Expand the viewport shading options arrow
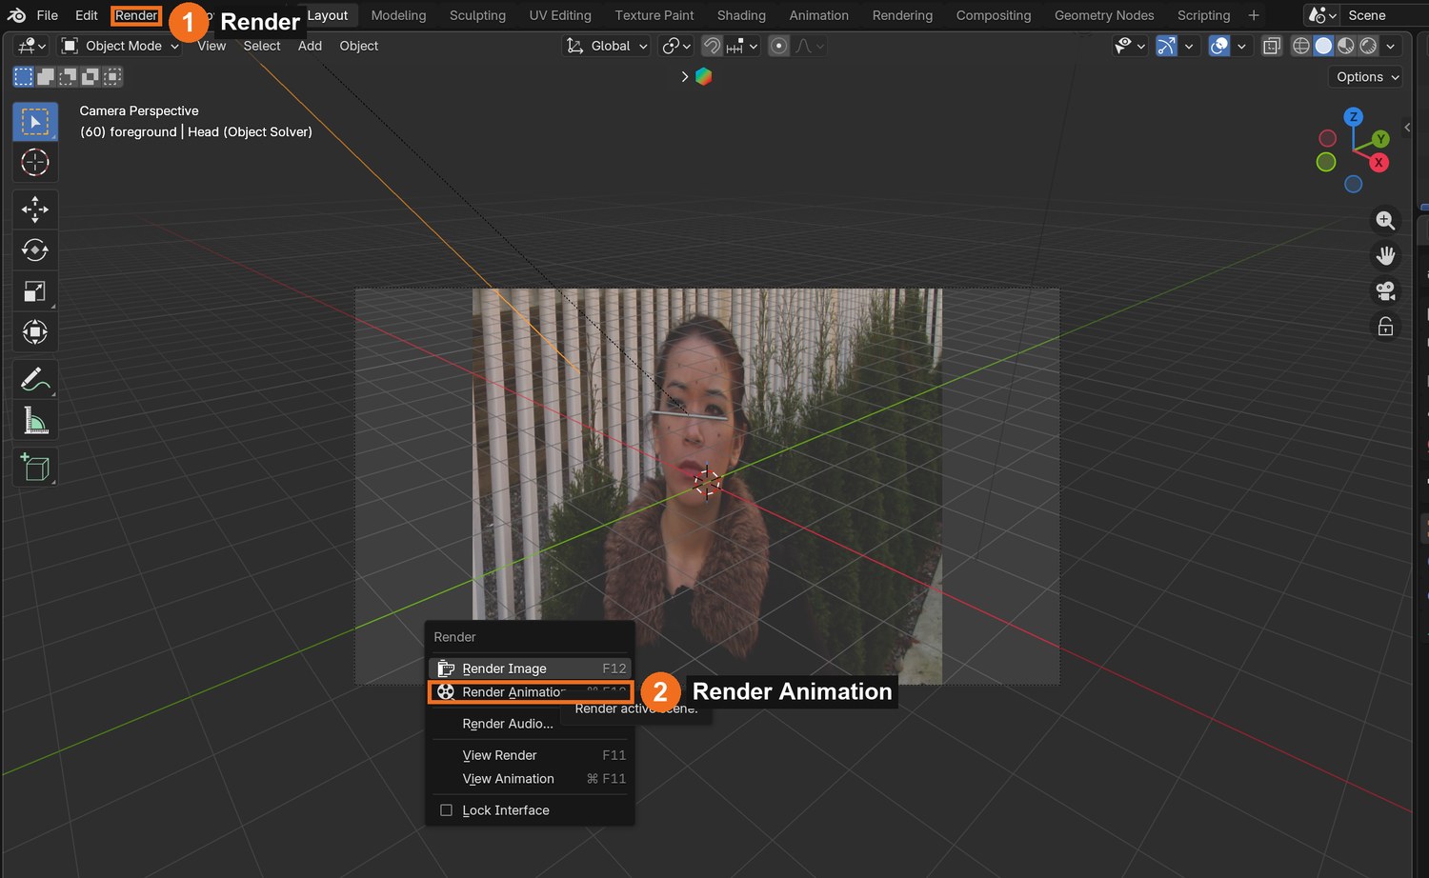Screen dimensions: 1429x878 1391,46
